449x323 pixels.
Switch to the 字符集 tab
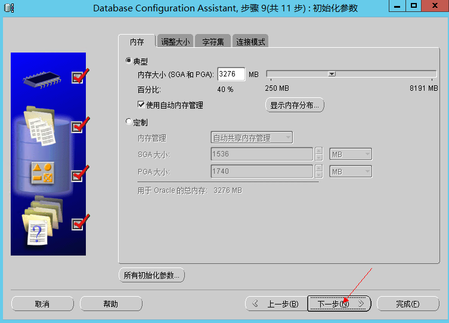click(x=213, y=42)
